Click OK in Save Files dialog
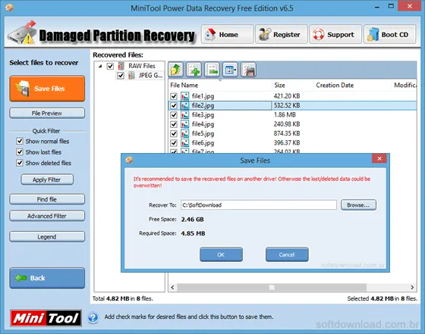 221,254
